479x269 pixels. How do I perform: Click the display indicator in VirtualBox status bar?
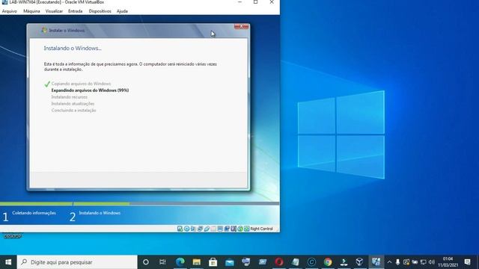point(220,229)
